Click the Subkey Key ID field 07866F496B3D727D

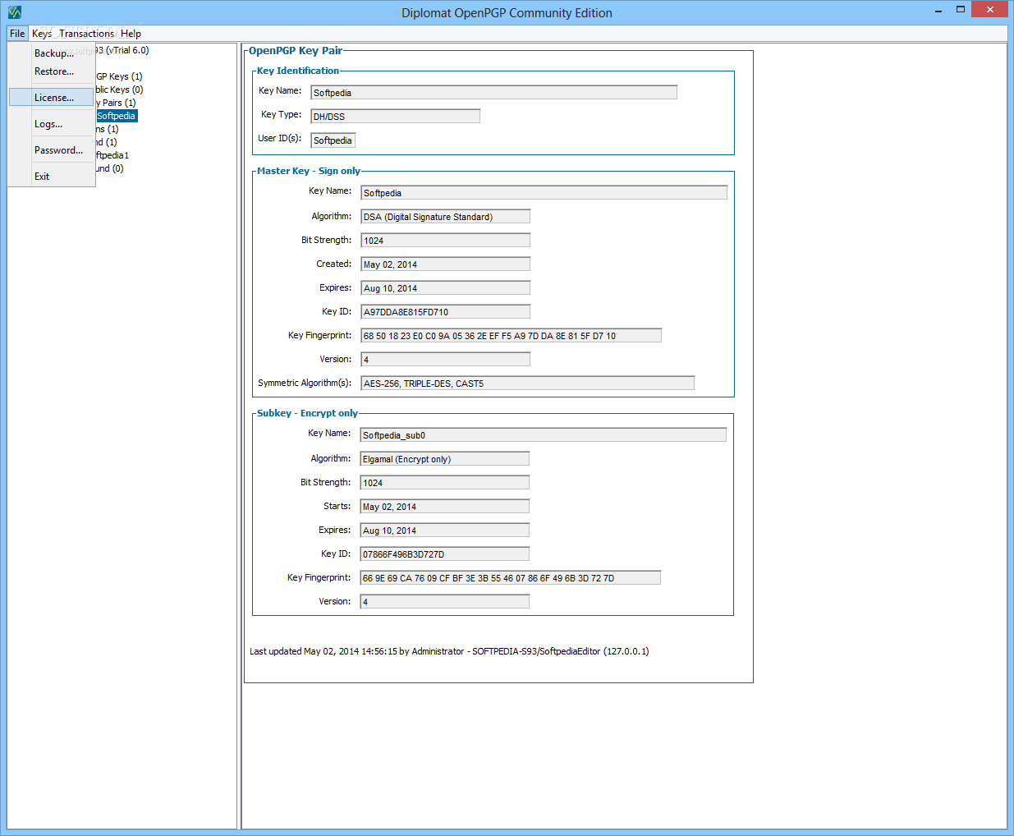click(444, 554)
